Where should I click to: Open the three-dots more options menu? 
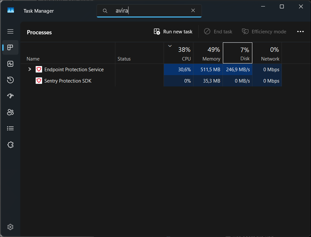click(300, 31)
